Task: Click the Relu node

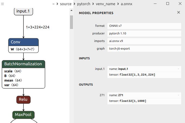Action: [23, 99]
